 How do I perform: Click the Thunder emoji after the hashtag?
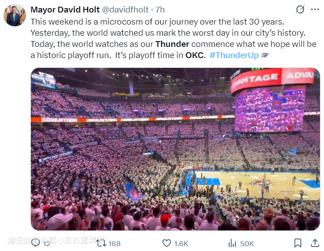[x=264, y=55]
